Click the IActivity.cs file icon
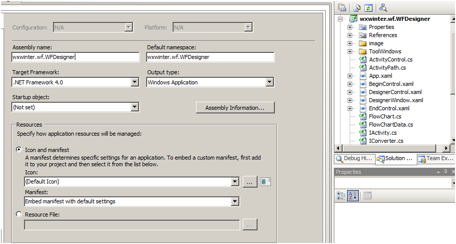456x244 pixels. coord(362,133)
